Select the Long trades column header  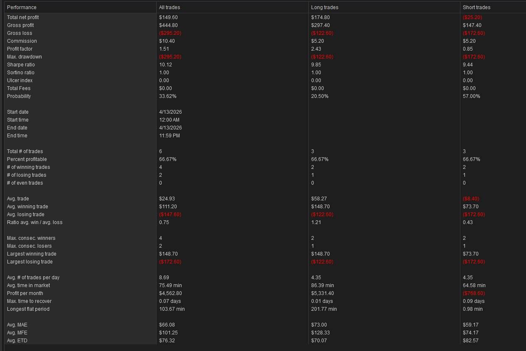click(x=324, y=7)
